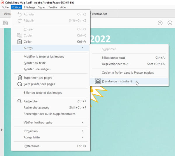Screen dimensions: 175x156
Task: Select Modifier le texte et les images
Action: [x=50, y=57]
